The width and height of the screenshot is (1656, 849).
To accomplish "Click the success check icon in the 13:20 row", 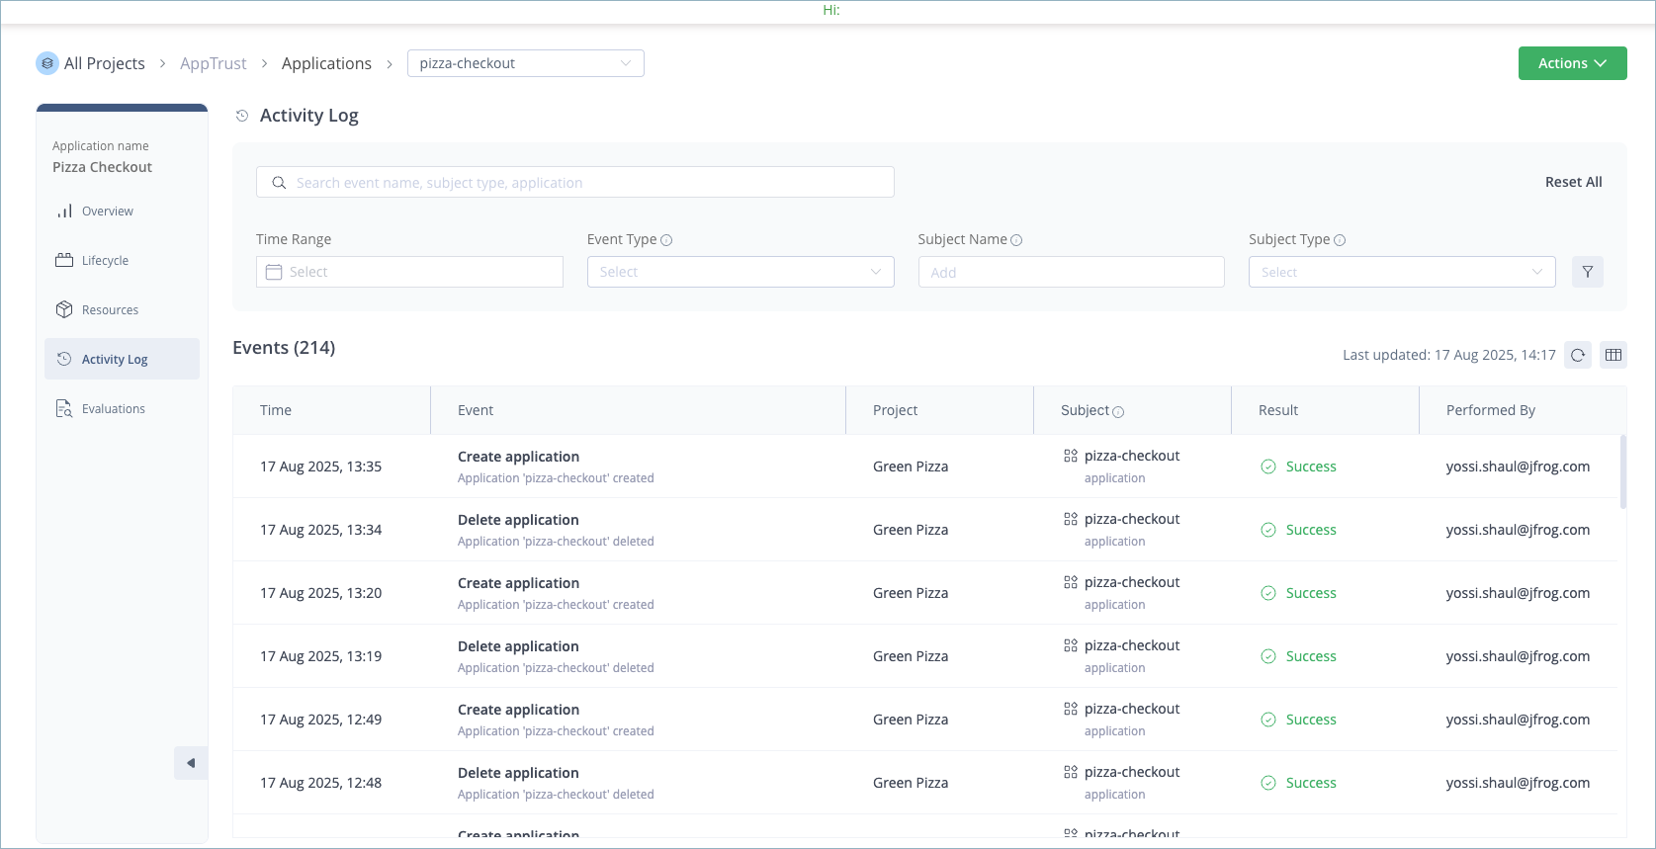I will [x=1268, y=593].
